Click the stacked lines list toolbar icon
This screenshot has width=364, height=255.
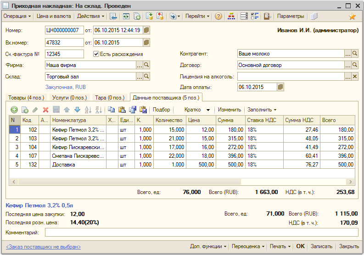tap(244, 16)
